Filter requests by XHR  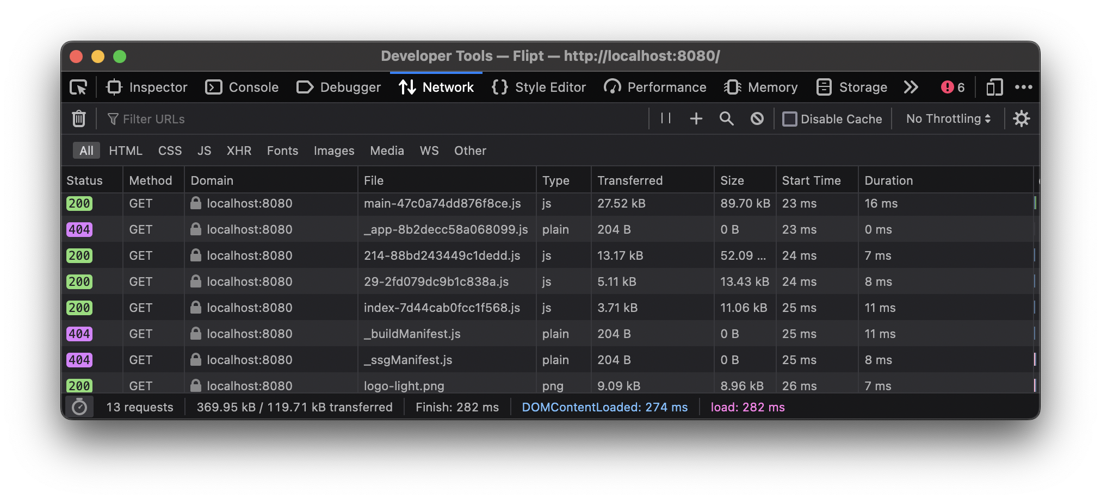pyautogui.click(x=239, y=151)
